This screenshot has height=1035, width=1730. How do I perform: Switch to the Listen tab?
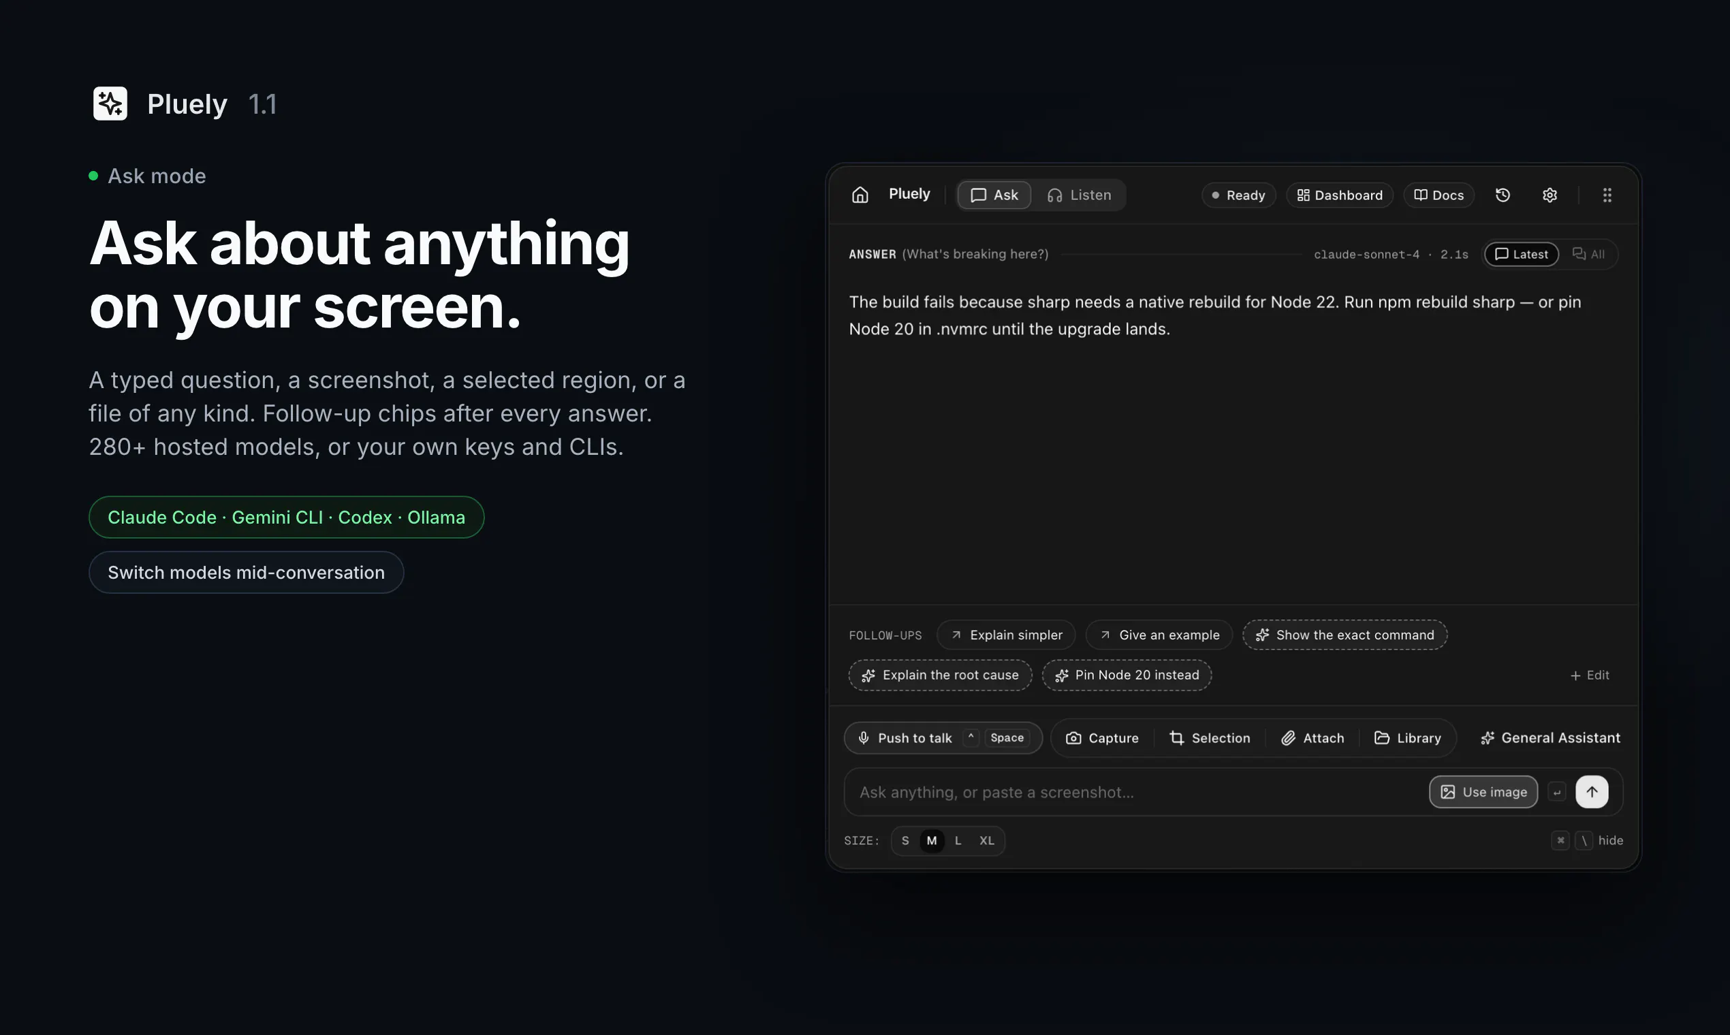coord(1079,195)
